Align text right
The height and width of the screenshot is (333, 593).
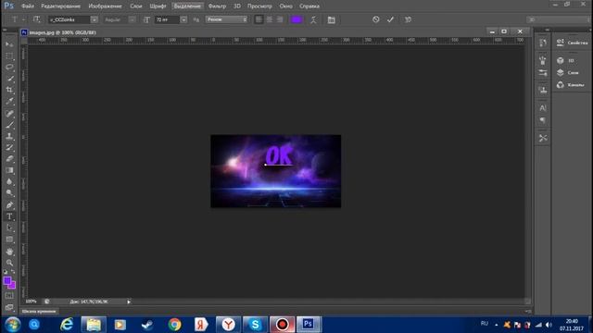[280, 19]
